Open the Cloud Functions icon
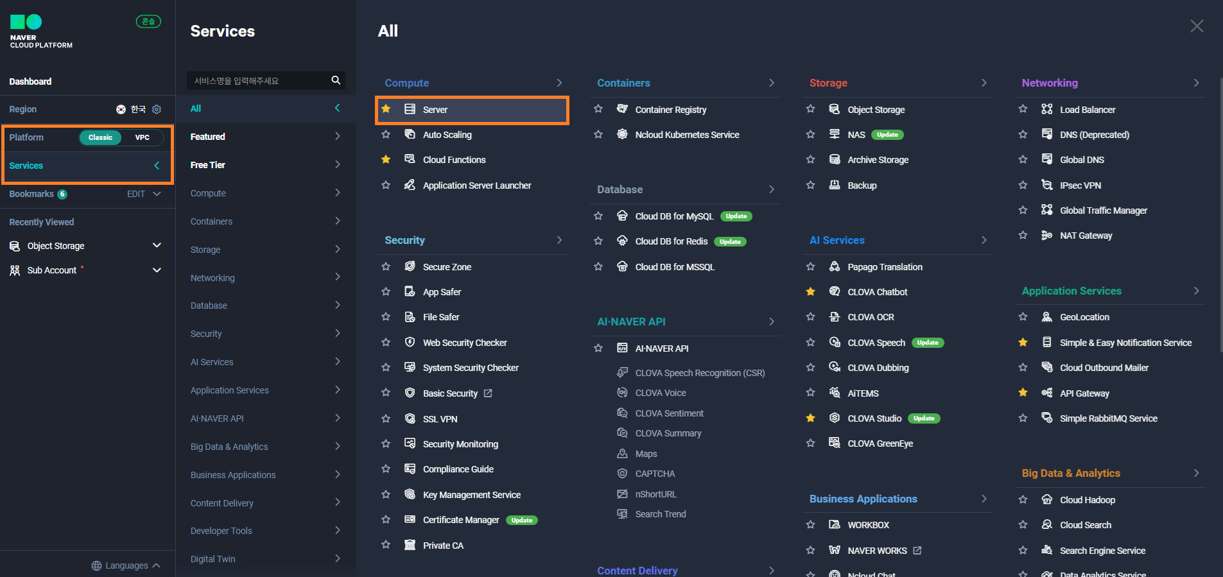Image resolution: width=1223 pixels, height=577 pixels. point(410,159)
